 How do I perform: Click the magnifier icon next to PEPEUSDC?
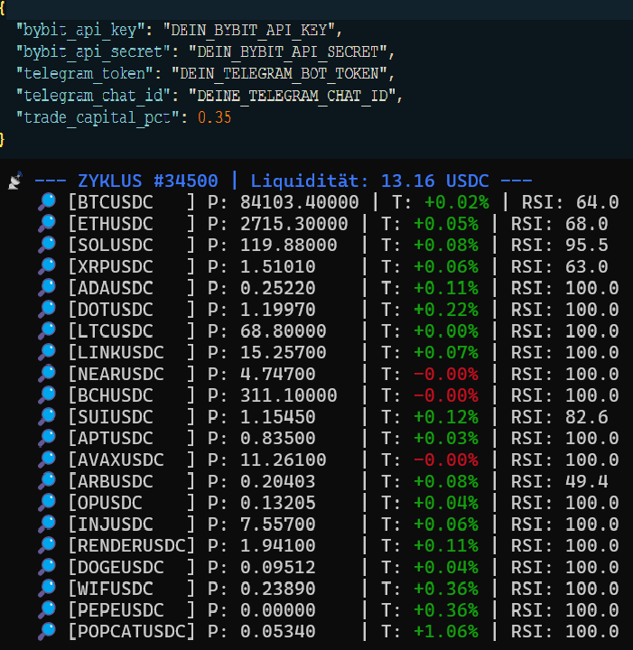[x=47, y=610]
